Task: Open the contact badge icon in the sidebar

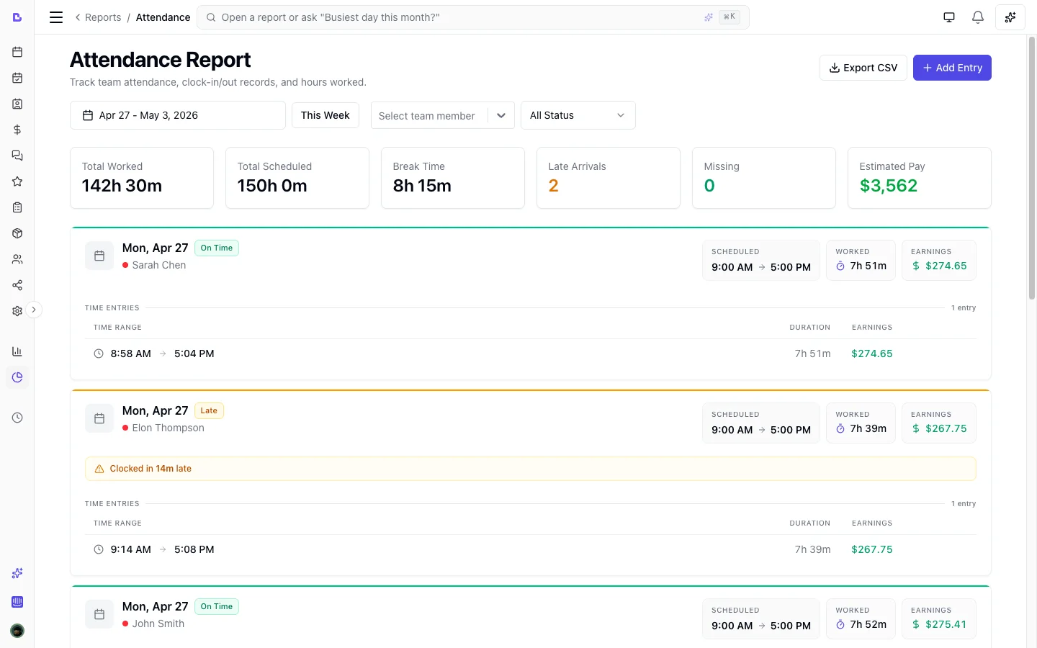Action: (x=17, y=104)
